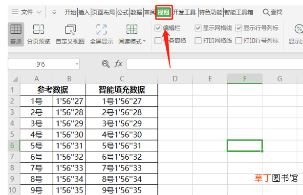The image size is (303, 195).
Task: Open the 数据 ribbon tab
Action: point(136,12)
